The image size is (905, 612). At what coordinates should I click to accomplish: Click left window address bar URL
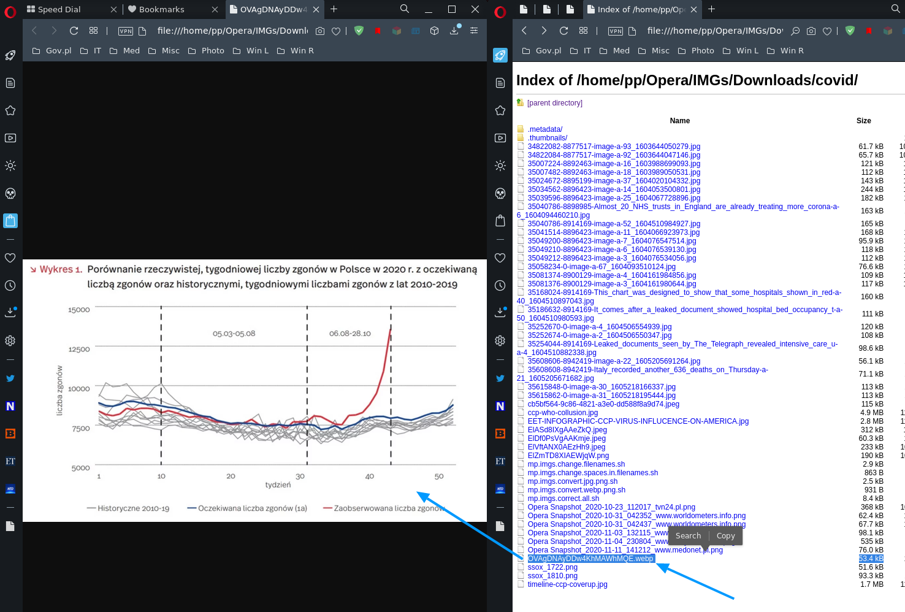pyautogui.click(x=232, y=31)
